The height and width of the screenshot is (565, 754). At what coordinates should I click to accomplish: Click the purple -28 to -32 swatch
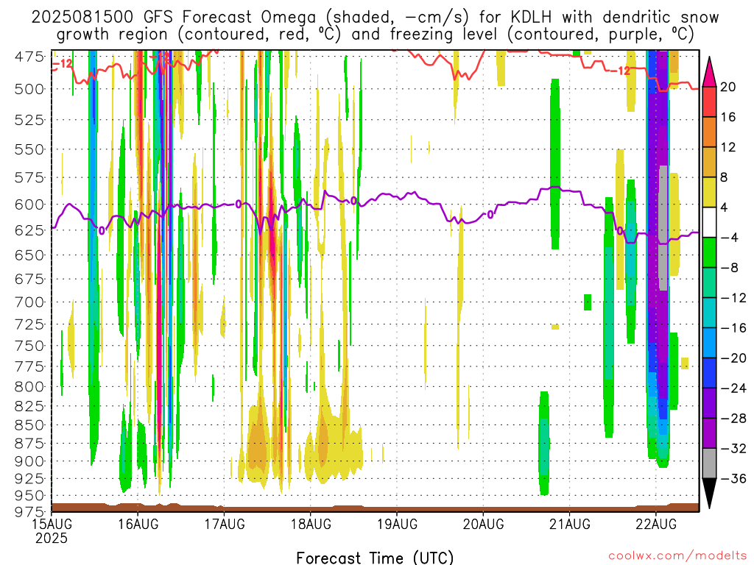709,433
